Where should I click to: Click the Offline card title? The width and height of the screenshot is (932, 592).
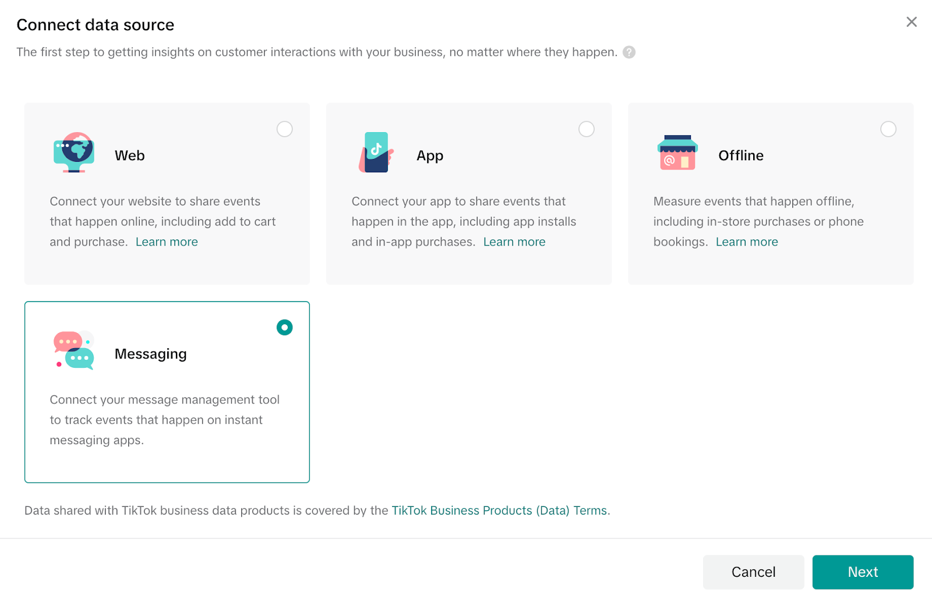click(x=741, y=155)
